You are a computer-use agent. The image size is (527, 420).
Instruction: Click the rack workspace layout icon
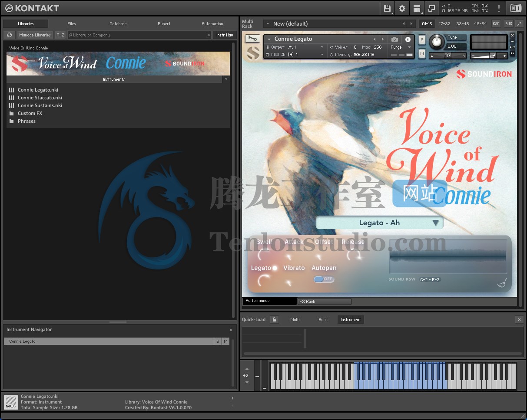(x=417, y=8)
